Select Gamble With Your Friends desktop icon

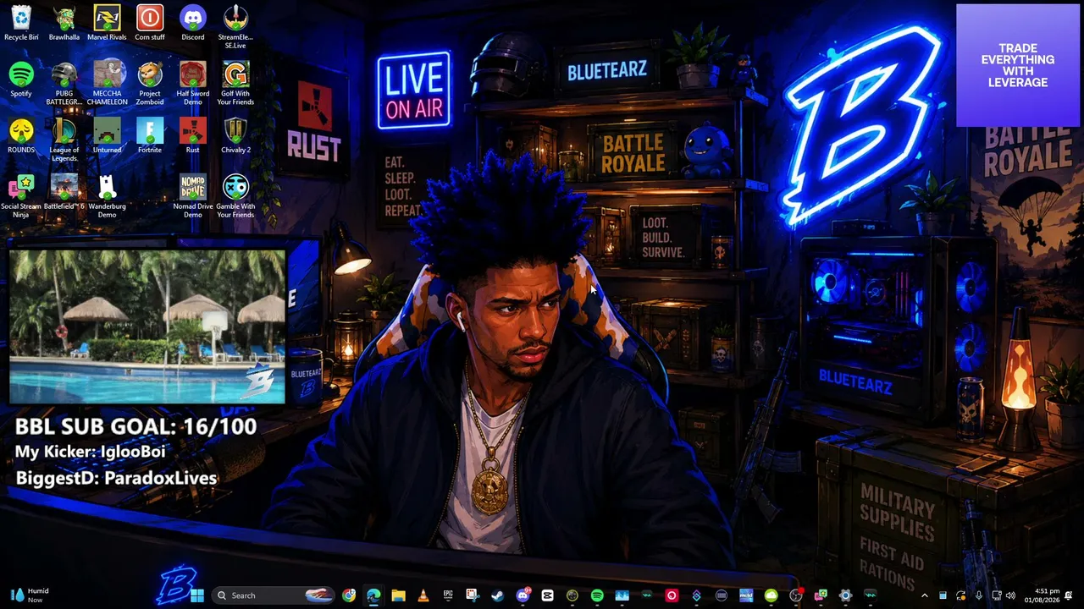[235, 196]
